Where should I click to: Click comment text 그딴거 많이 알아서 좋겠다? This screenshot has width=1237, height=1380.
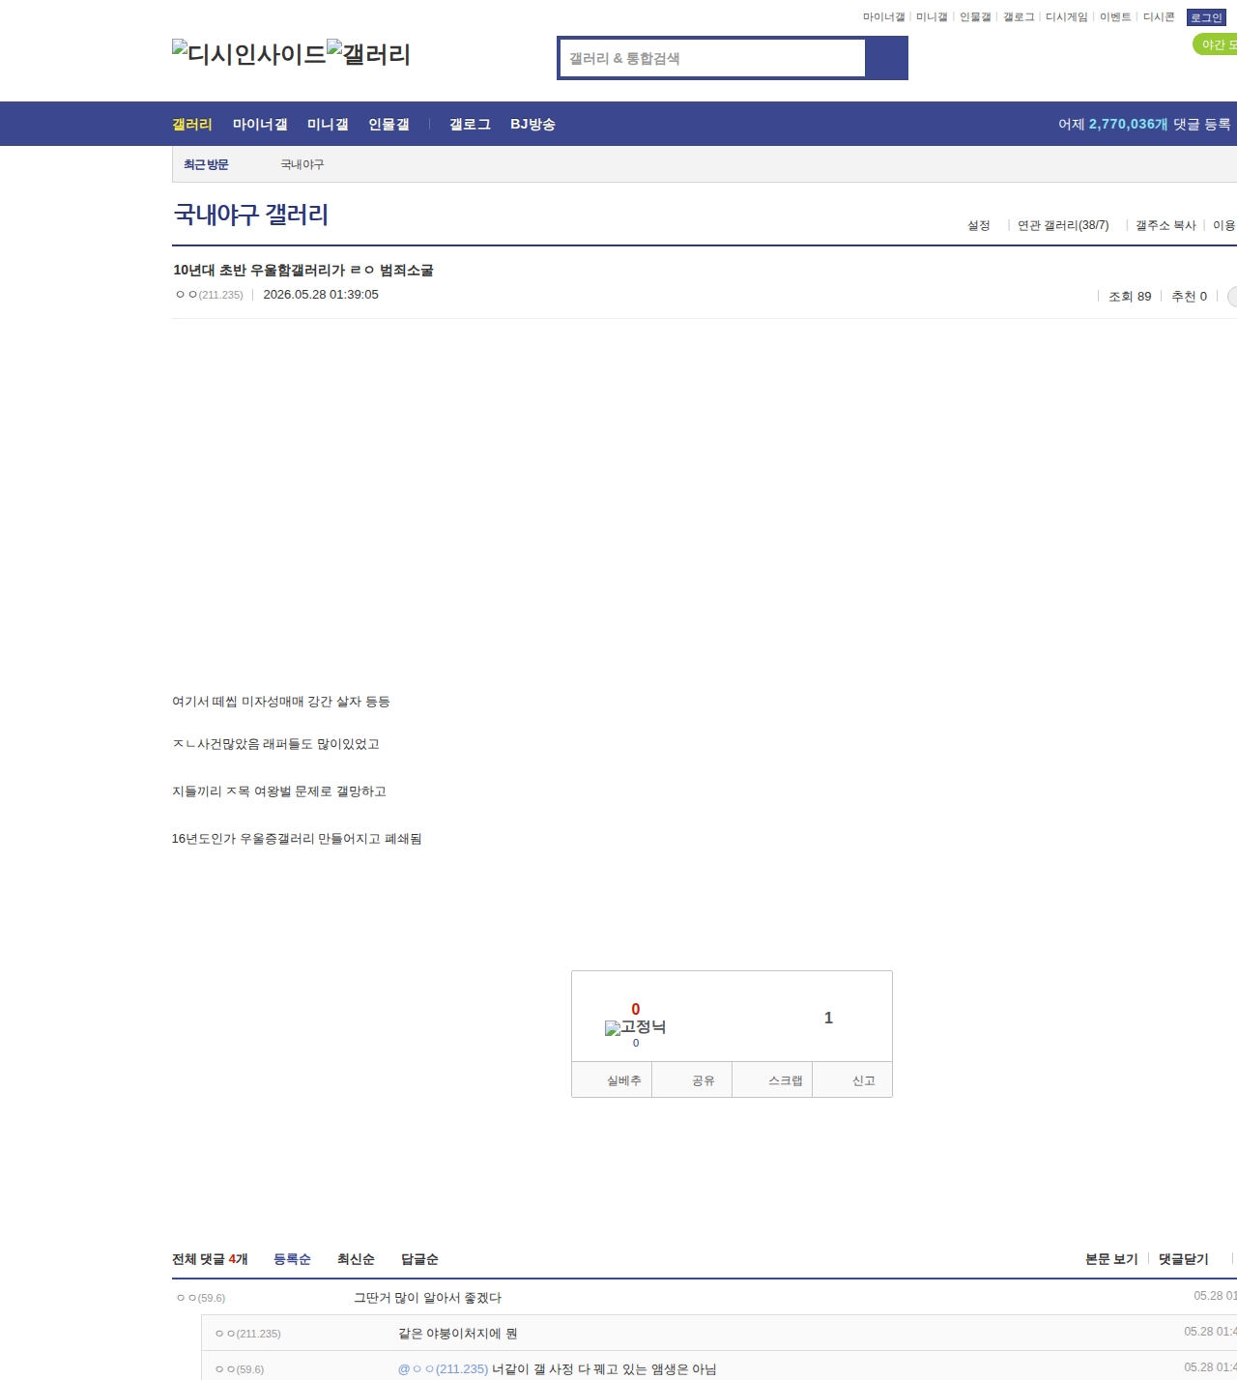pos(427,1298)
